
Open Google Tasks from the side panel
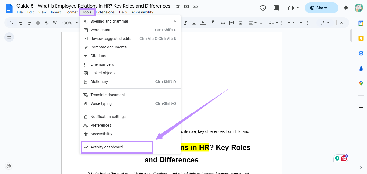[x=361, y=53]
